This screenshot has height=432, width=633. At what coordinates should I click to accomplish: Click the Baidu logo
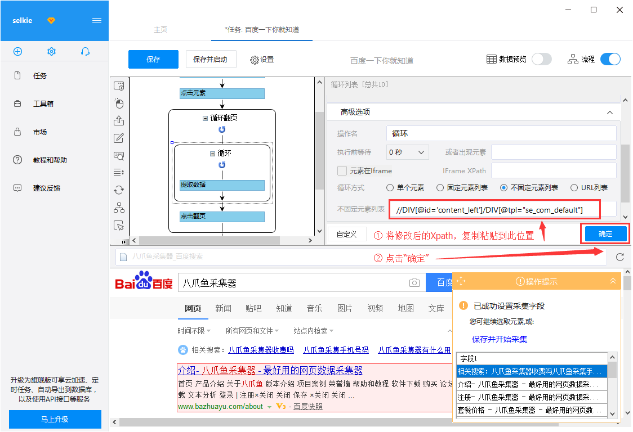tap(144, 281)
